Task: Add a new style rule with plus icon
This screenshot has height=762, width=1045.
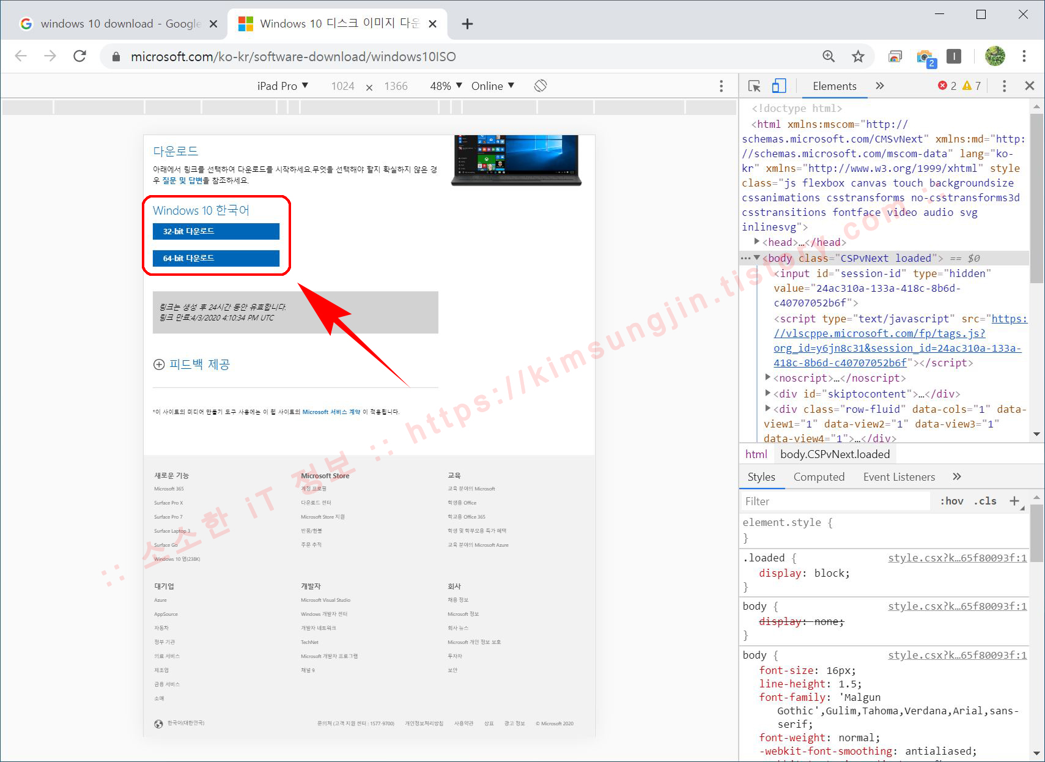Action: point(1014,501)
